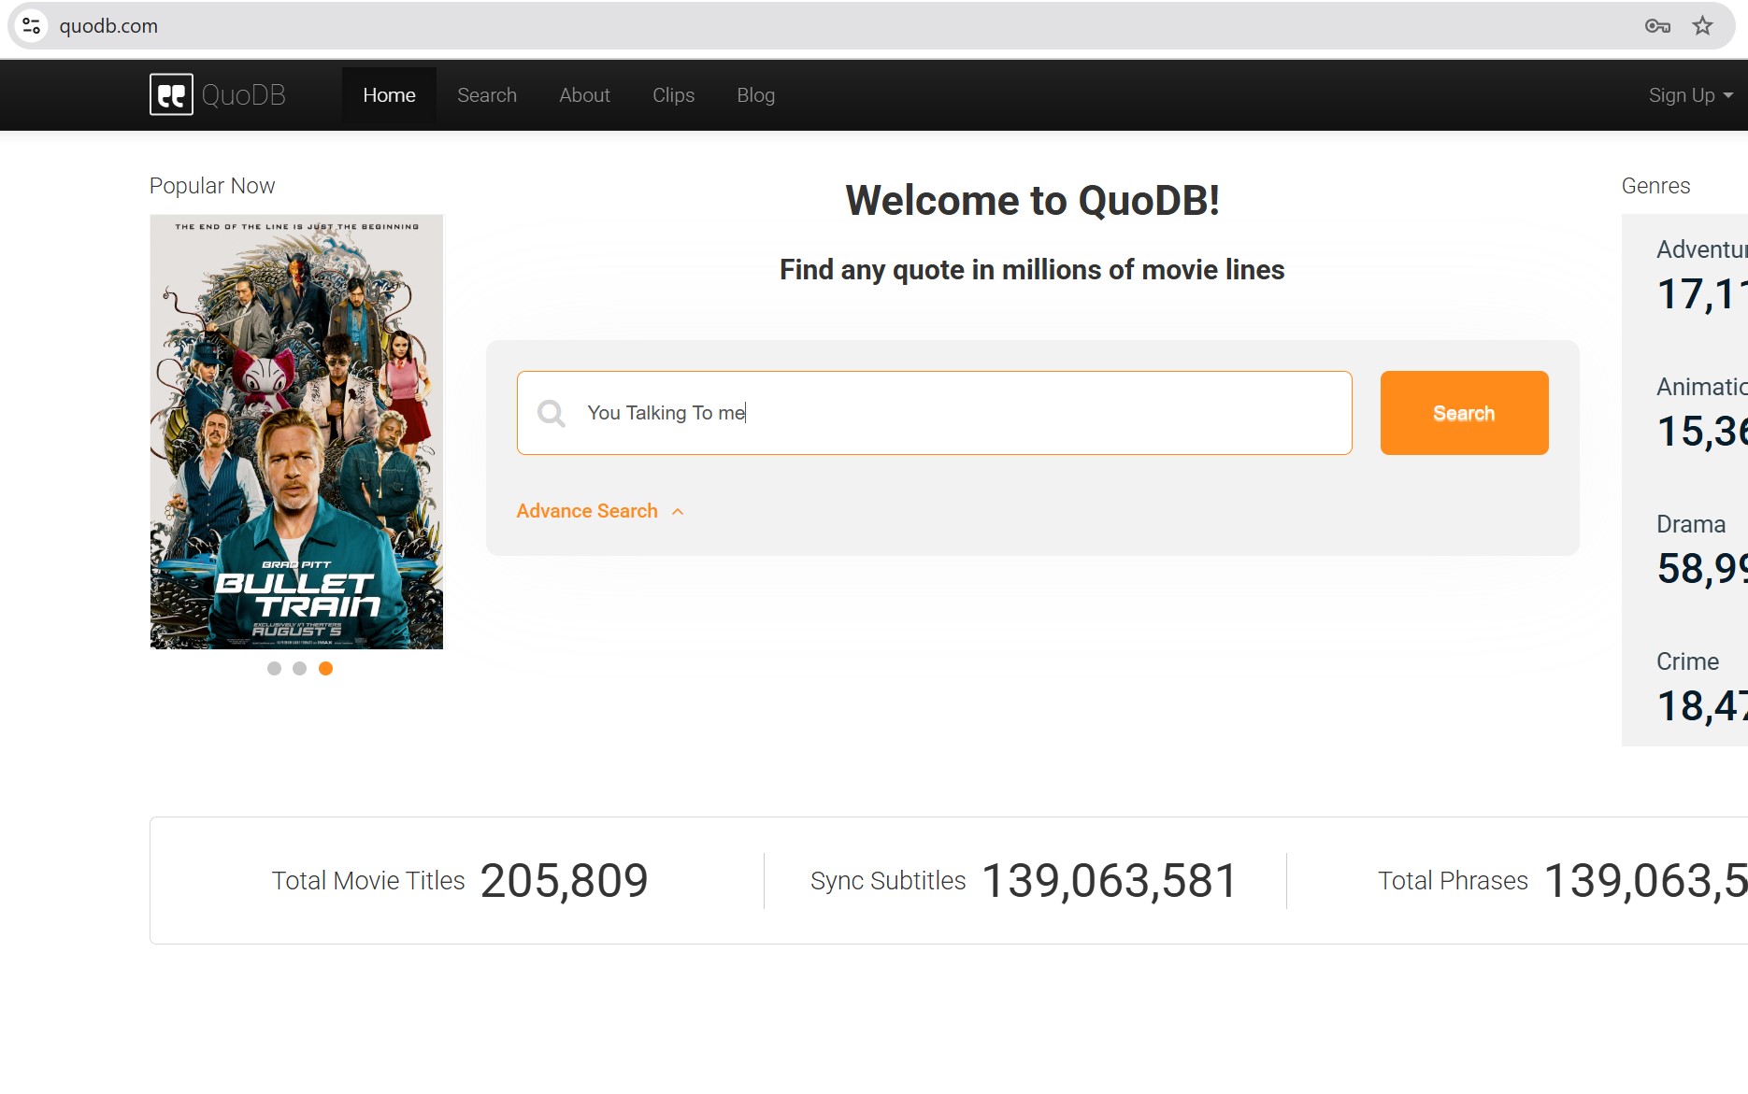Open the Clips page
The height and width of the screenshot is (1094, 1748).
tap(673, 95)
